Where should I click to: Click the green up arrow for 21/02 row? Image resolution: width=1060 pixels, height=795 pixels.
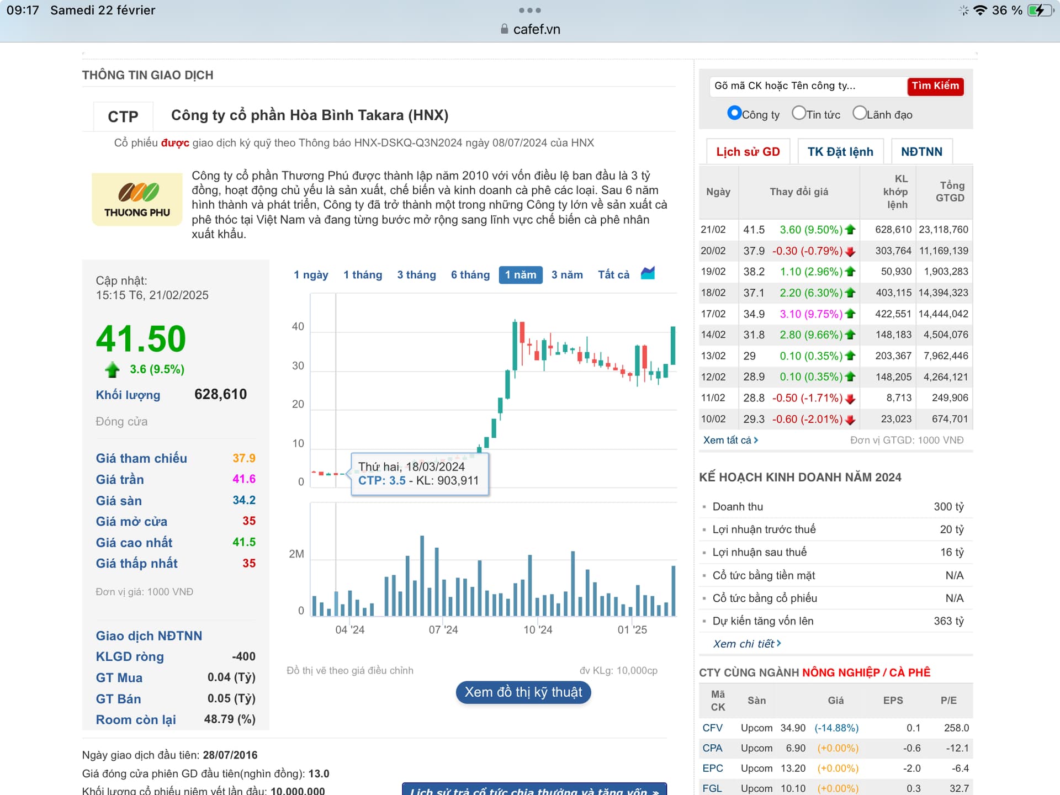coord(850,230)
